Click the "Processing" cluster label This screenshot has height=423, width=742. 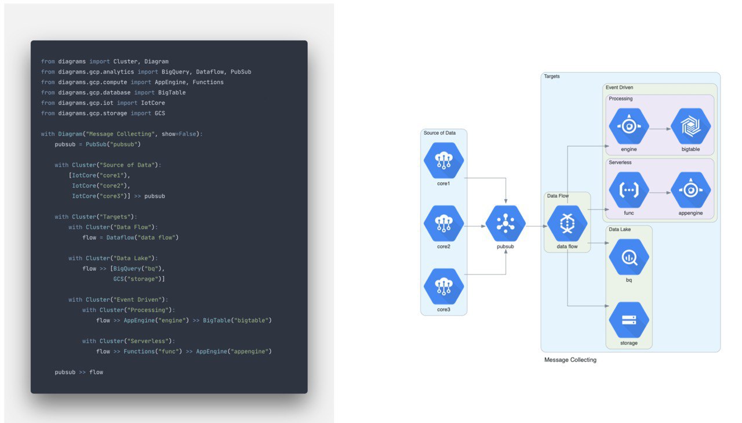tap(621, 99)
